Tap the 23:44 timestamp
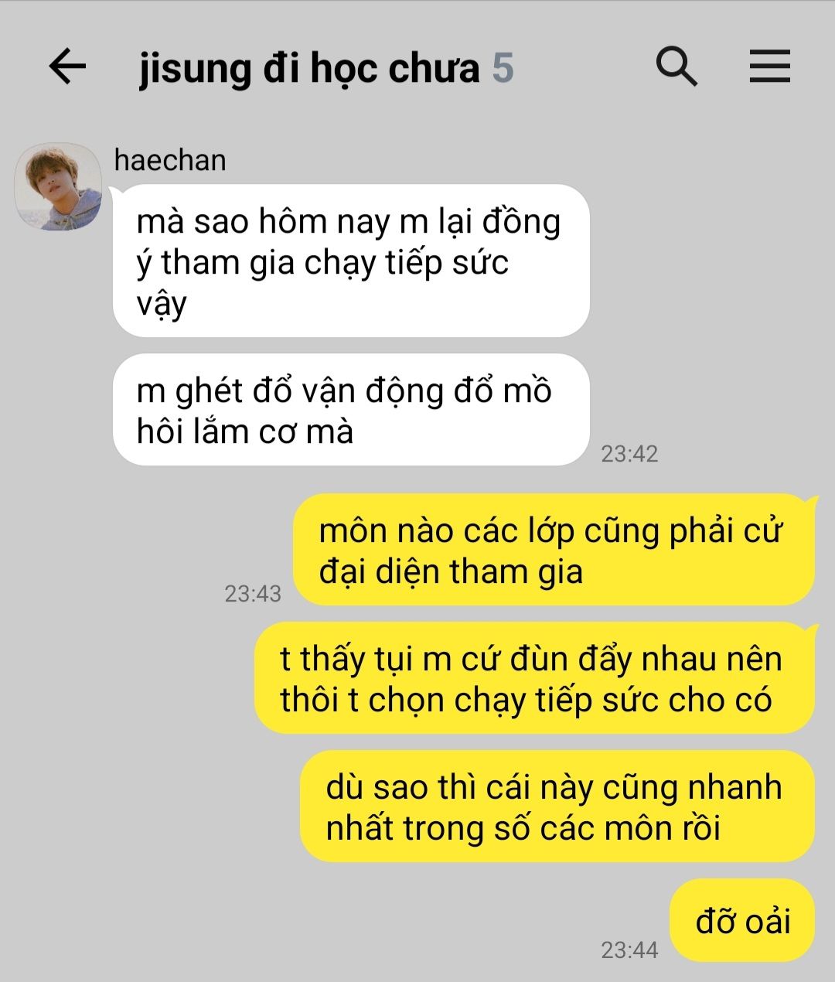Screen dimensions: 835x982 629,950
